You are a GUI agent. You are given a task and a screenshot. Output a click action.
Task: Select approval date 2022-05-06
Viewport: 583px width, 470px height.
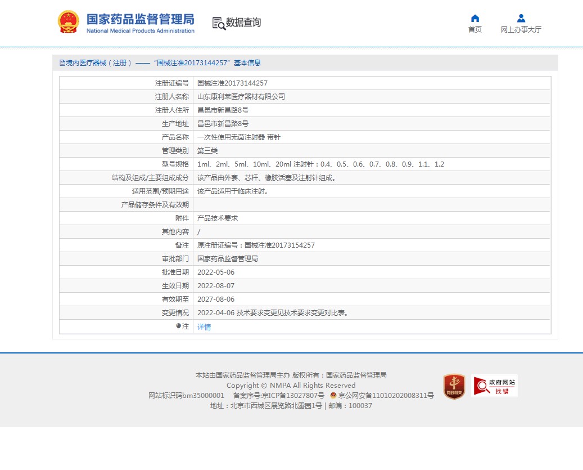(216, 272)
